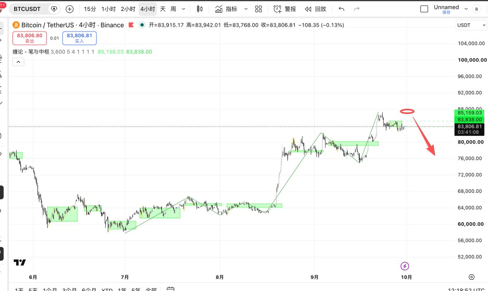Click the blue 买入 buy button
The image size is (488, 291).
[79, 38]
